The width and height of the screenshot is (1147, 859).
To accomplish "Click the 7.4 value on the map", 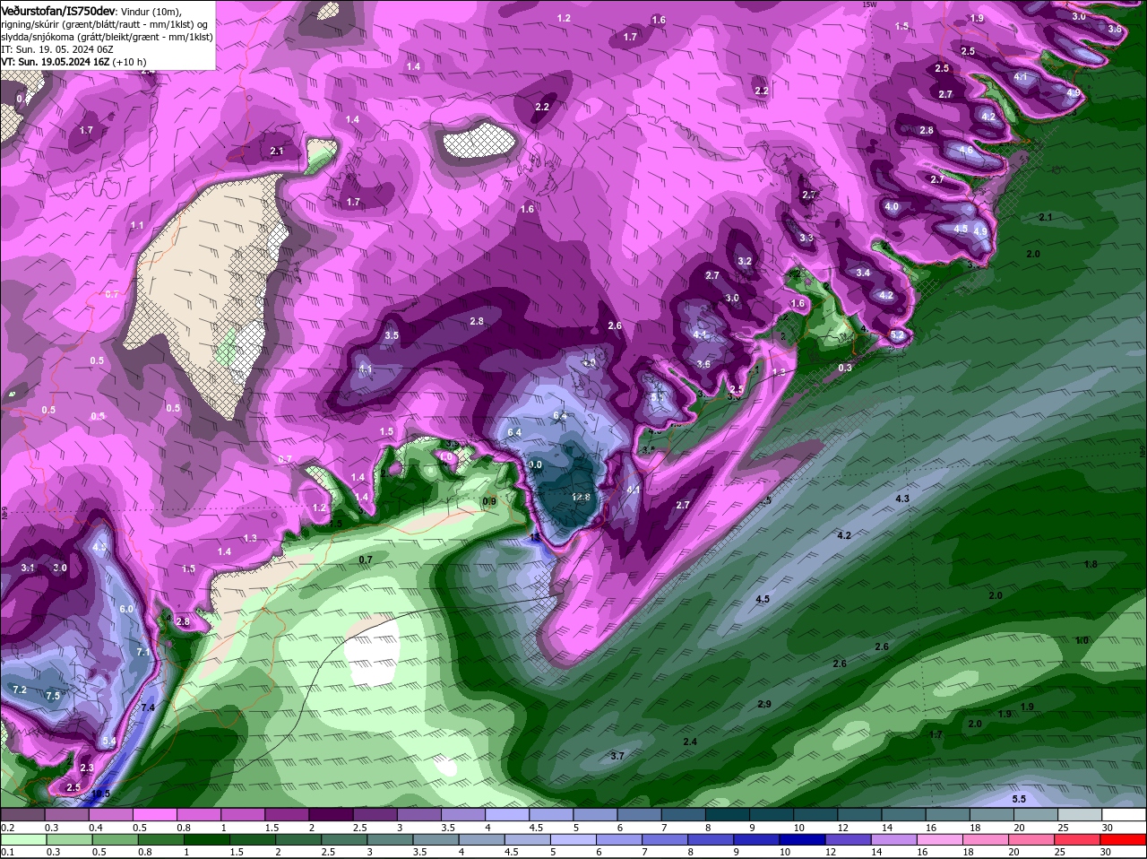I will click(x=148, y=707).
